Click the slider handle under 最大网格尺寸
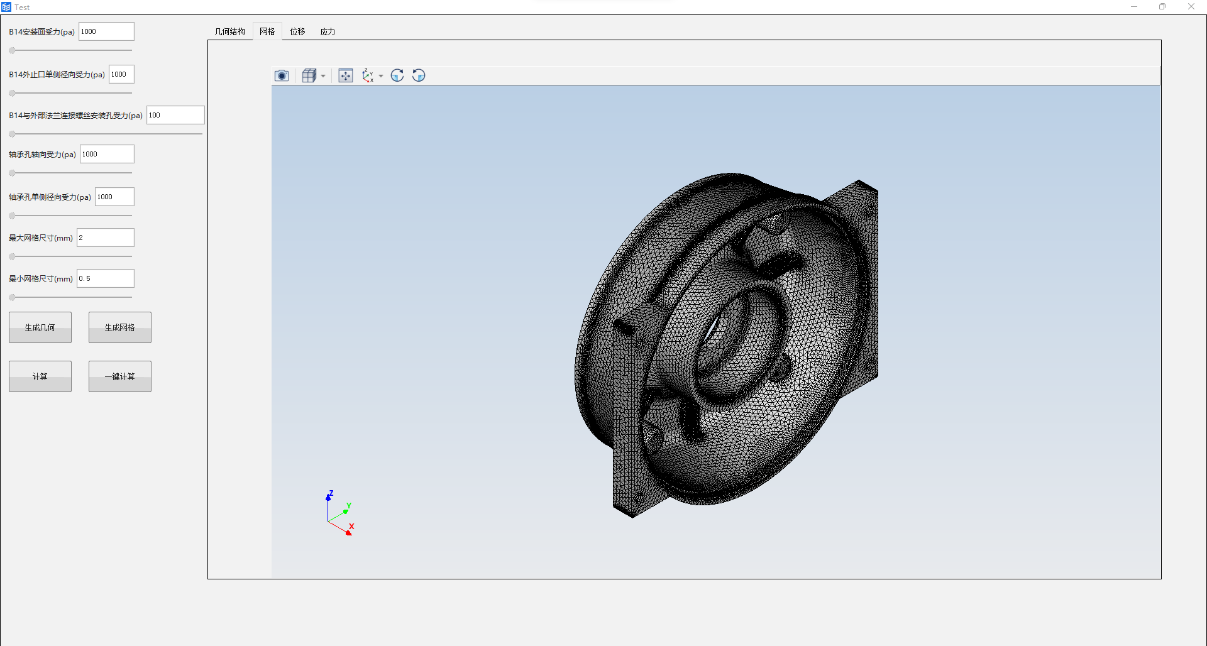This screenshot has height=646, width=1207. [12, 256]
